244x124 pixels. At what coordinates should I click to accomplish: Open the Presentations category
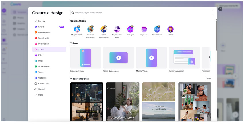[49, 33]
